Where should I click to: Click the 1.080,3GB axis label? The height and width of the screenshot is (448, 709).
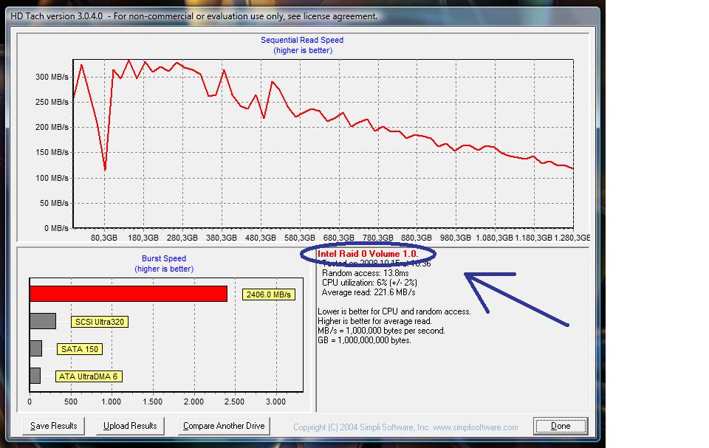(x=495, y=238)
